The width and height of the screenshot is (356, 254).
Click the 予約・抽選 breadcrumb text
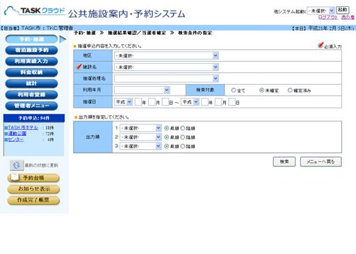pos(85,33)
